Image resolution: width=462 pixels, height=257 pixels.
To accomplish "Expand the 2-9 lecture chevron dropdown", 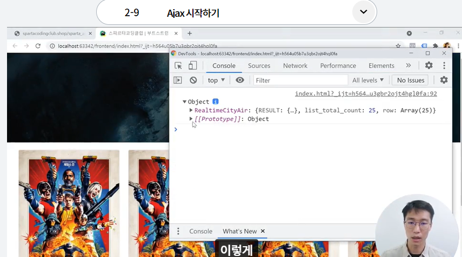I will tap(364, 12).
